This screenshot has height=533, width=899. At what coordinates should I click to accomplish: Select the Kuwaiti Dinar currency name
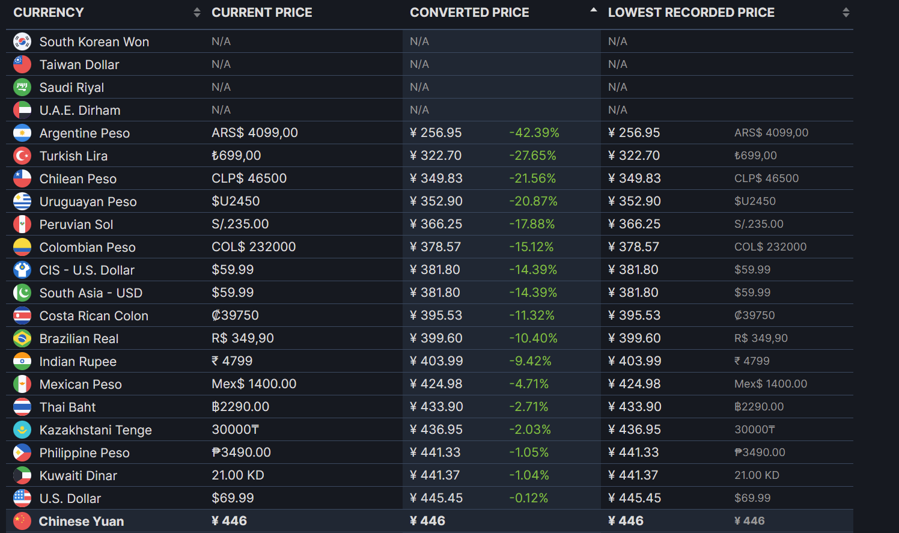coord(78,476)
